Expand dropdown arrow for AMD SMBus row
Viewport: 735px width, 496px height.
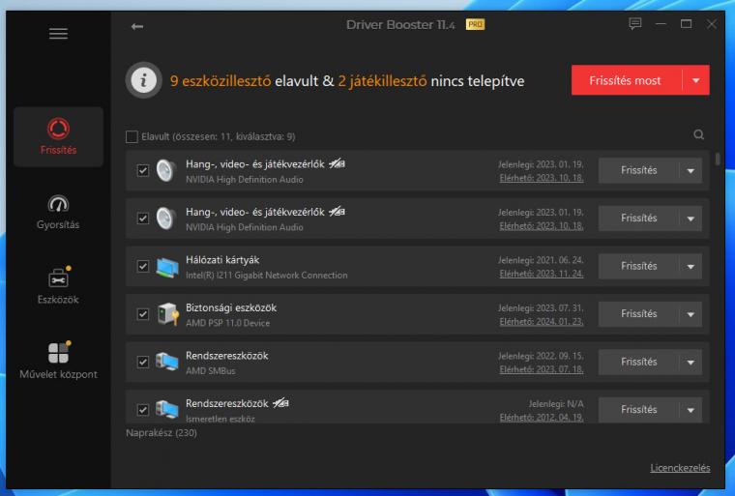[691, 362]
